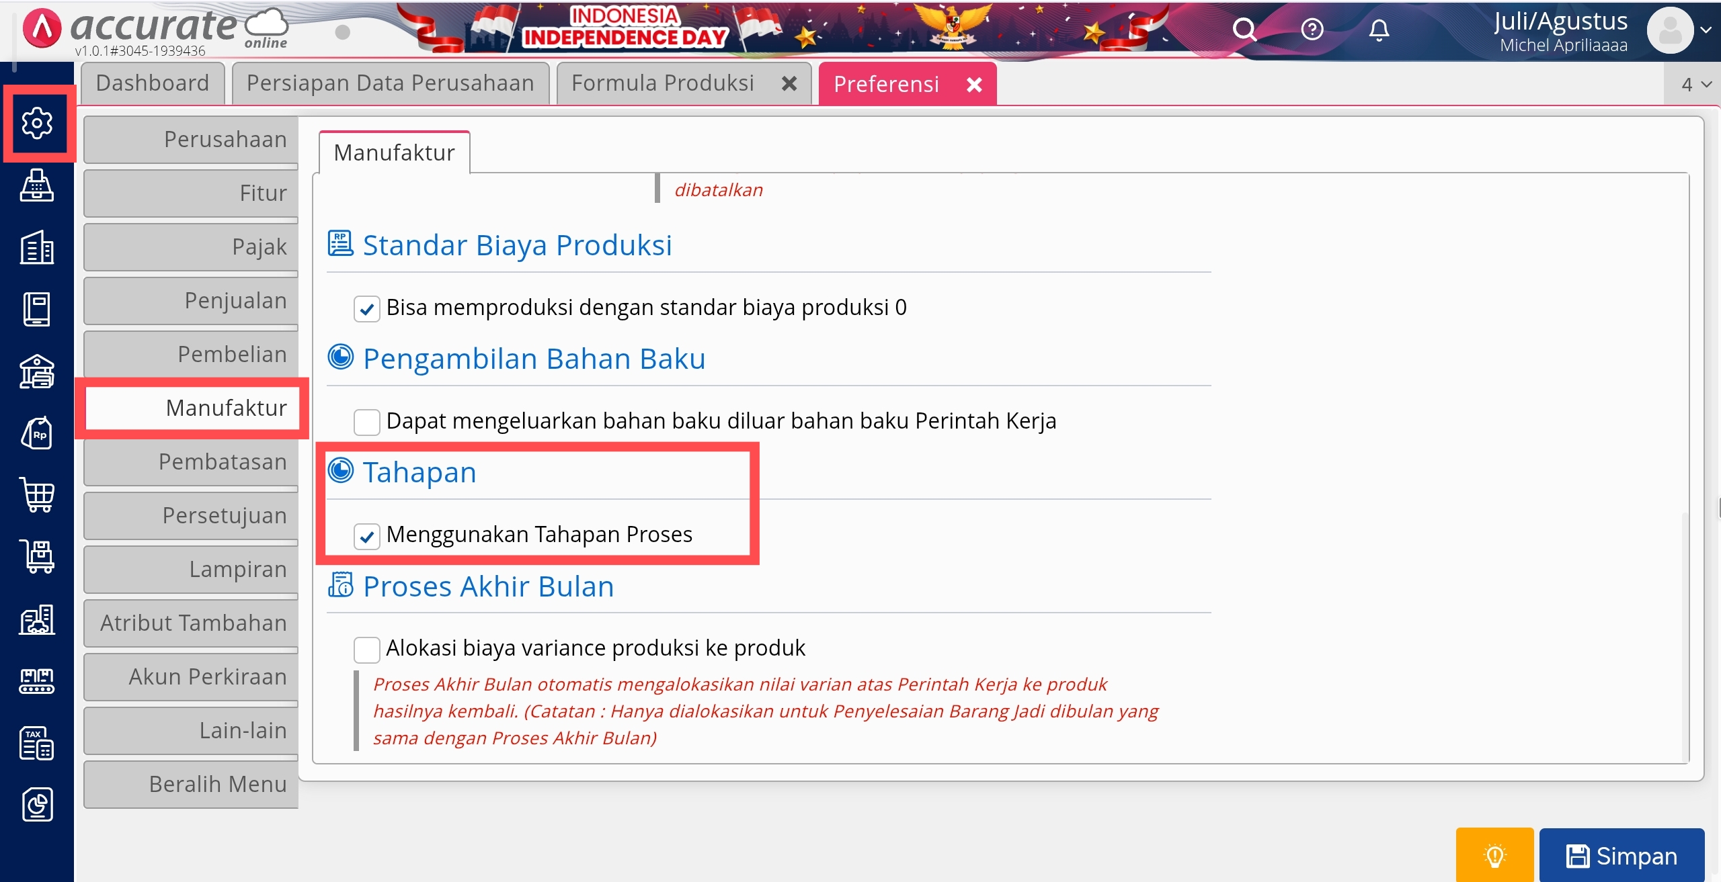Switch to Formula Produksi tab
This screenshot has height=882, width=1721.
coord(662,83)
